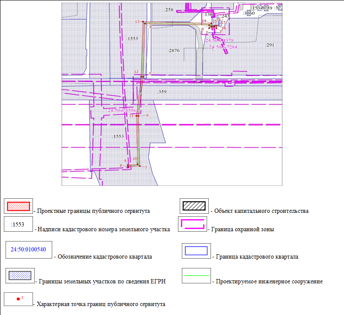Click the zone label 24:50-6.8556 on the map
The width and height of the screenshot is (344, 315).
click(122, 110)
